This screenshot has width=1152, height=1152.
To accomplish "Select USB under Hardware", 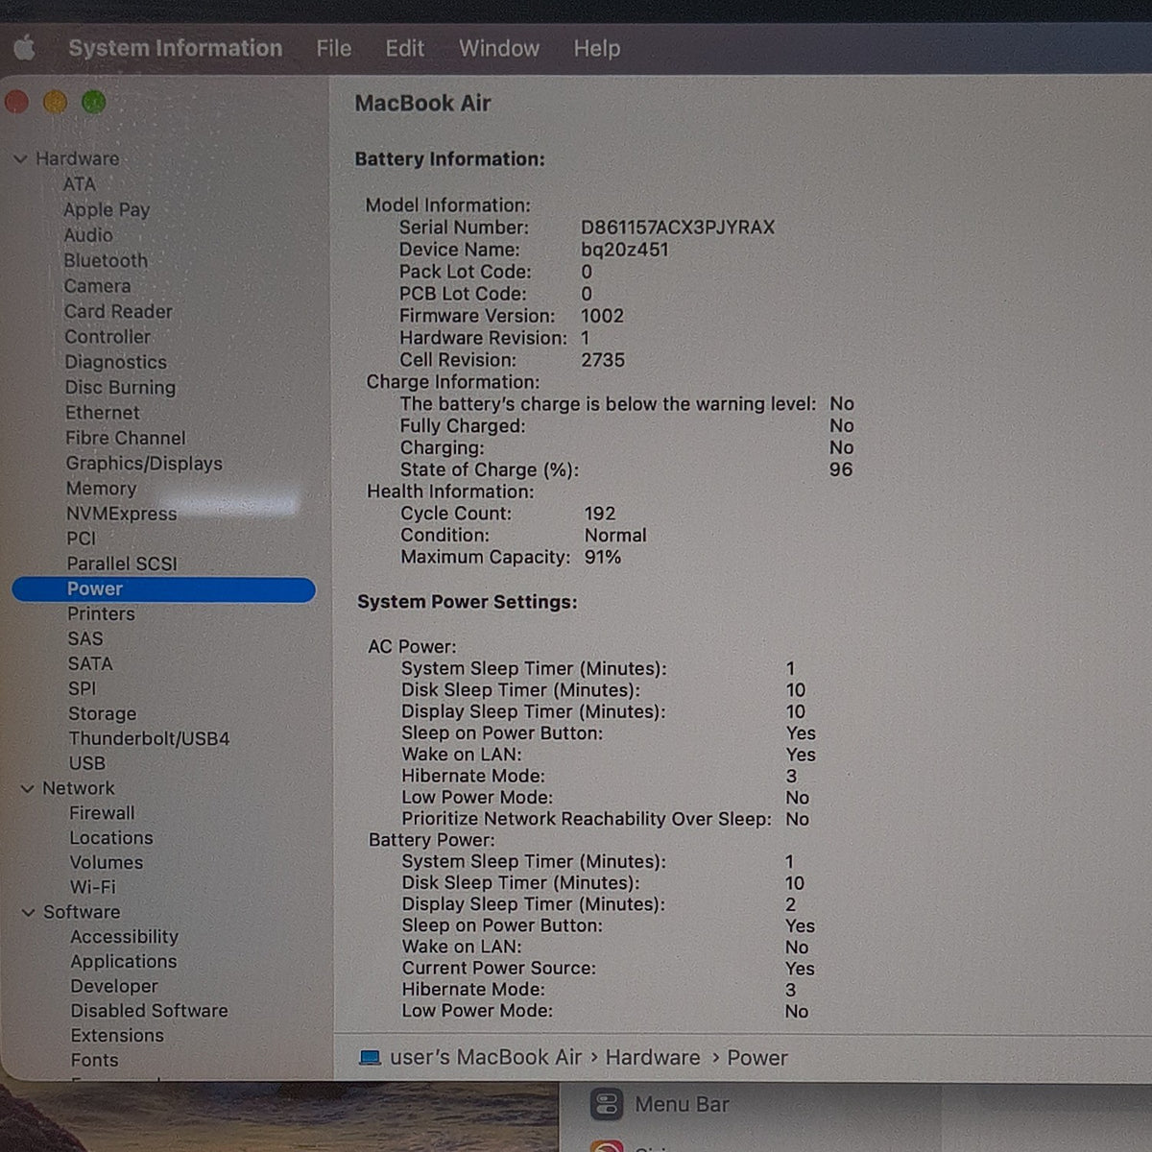I will point(86,763).
